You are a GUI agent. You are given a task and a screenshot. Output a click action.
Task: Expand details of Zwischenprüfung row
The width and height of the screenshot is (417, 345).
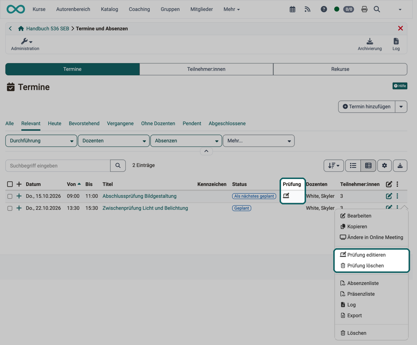point(19,208)
